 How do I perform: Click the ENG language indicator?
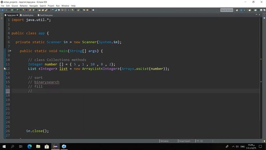pyautogui.click(x=243, y=146)
